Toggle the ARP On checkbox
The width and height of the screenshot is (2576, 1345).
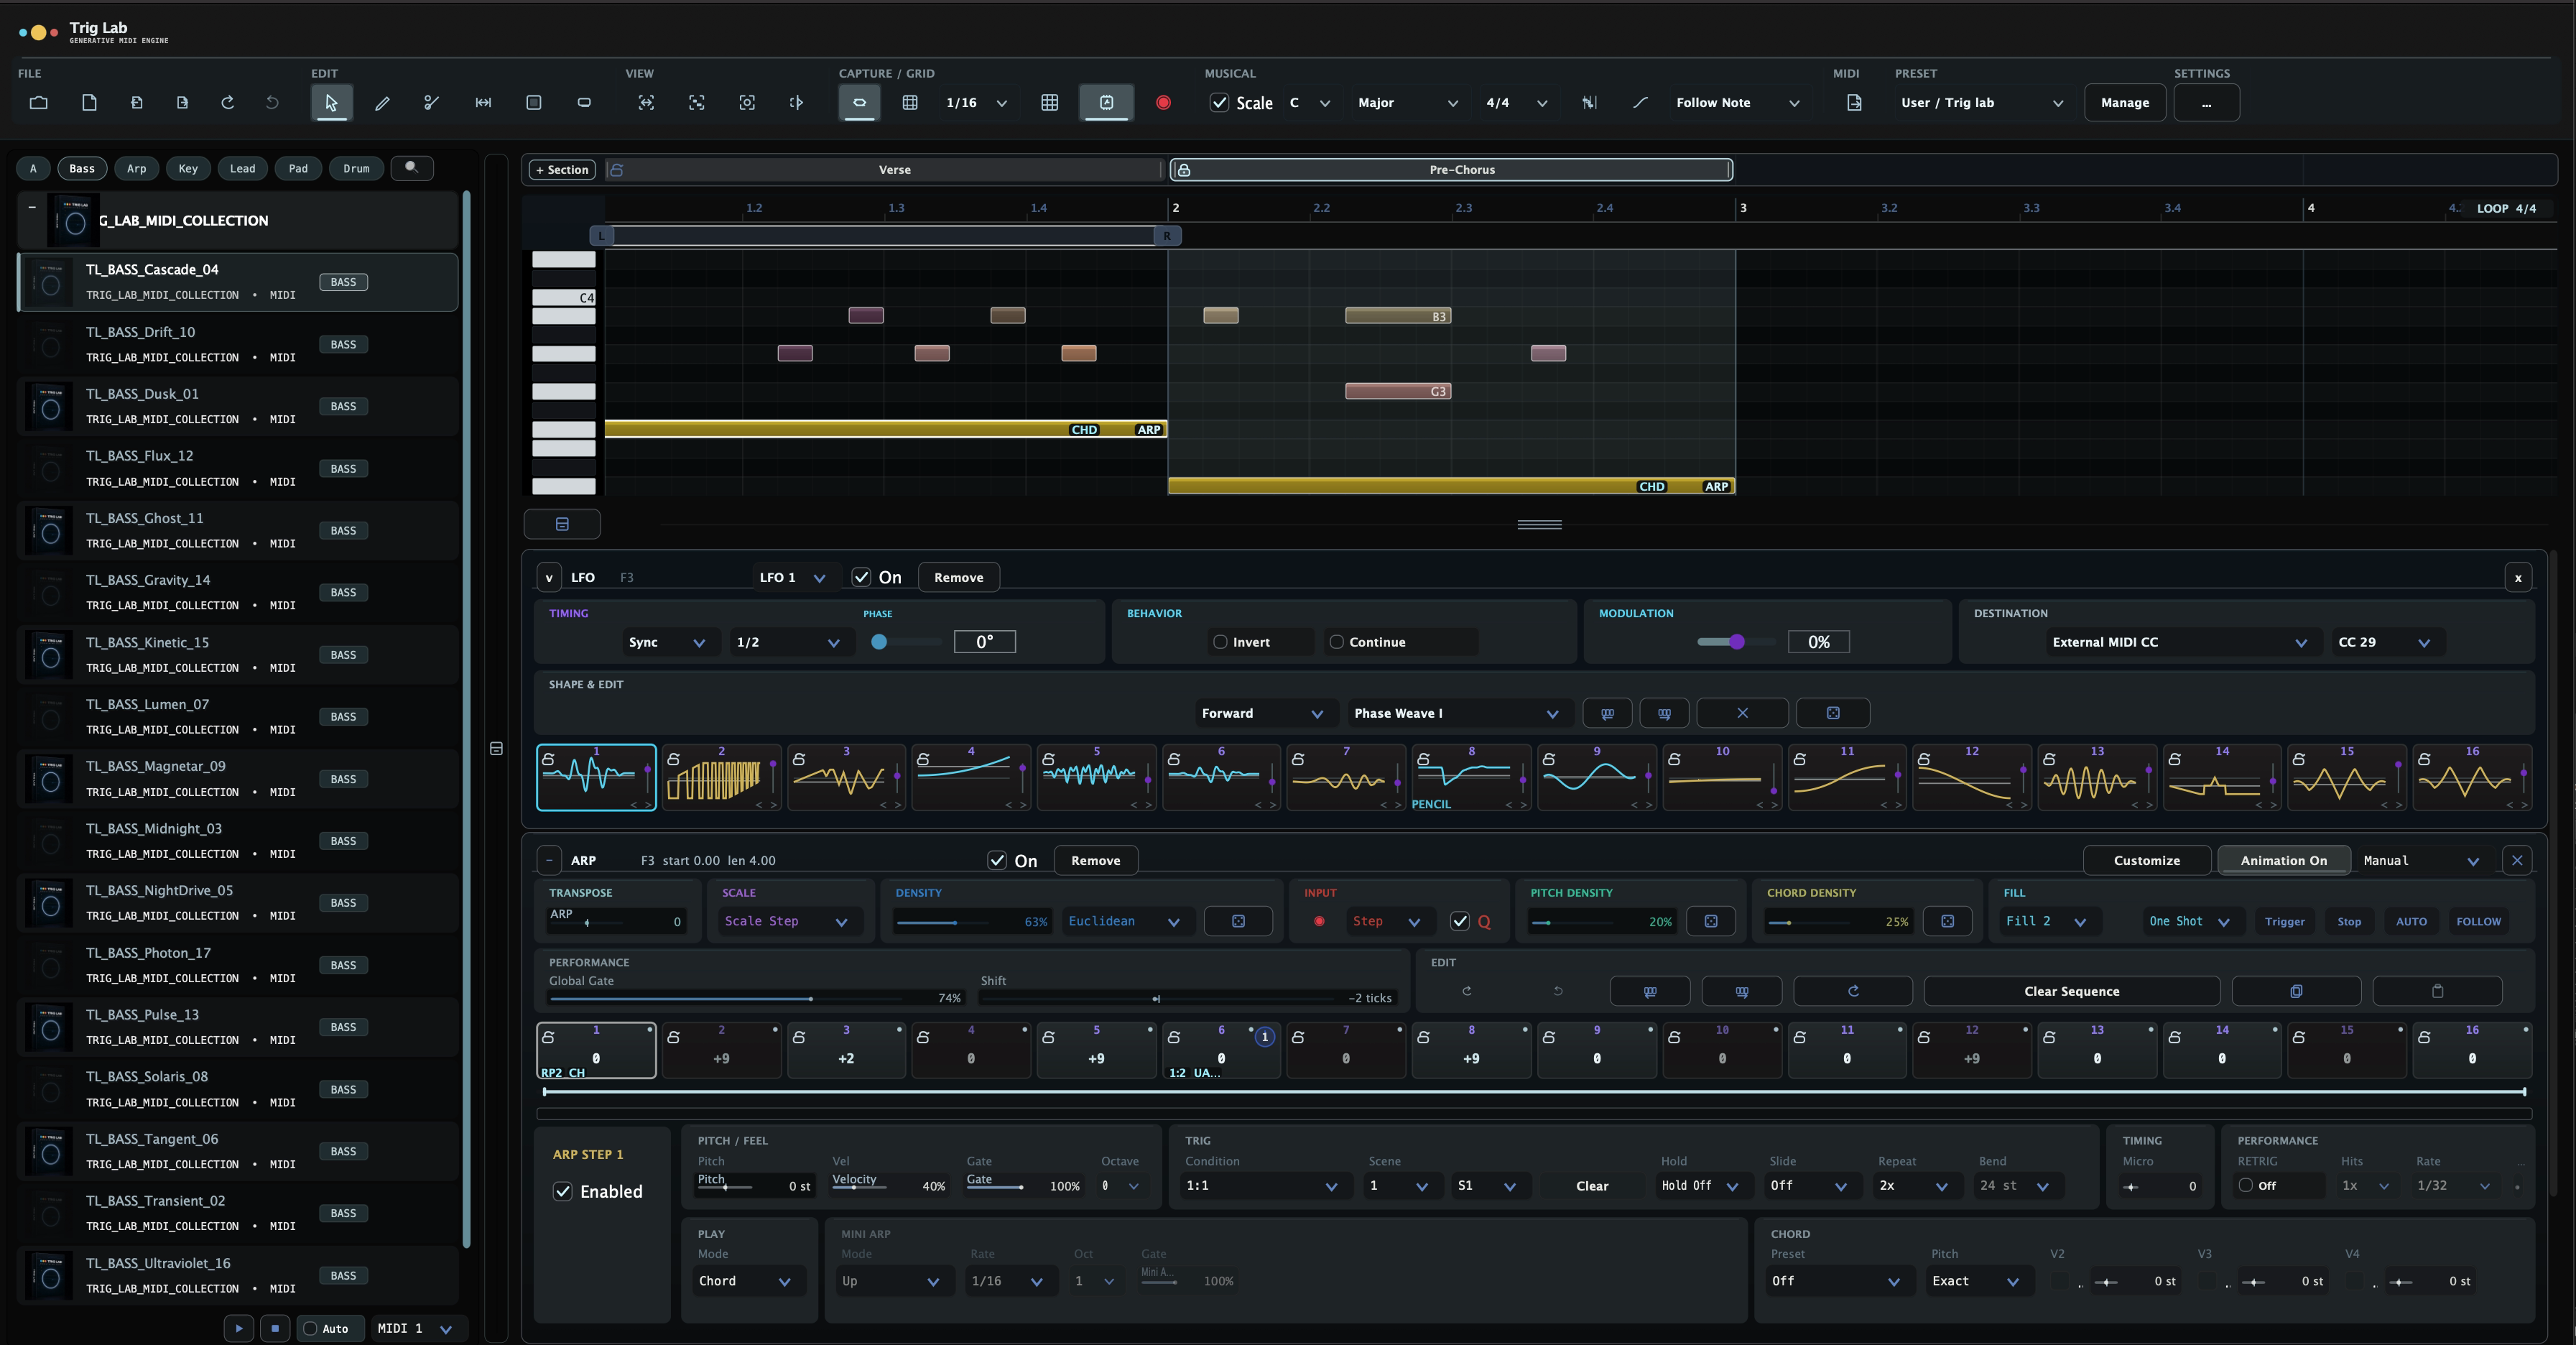click(x=997, y=860)
